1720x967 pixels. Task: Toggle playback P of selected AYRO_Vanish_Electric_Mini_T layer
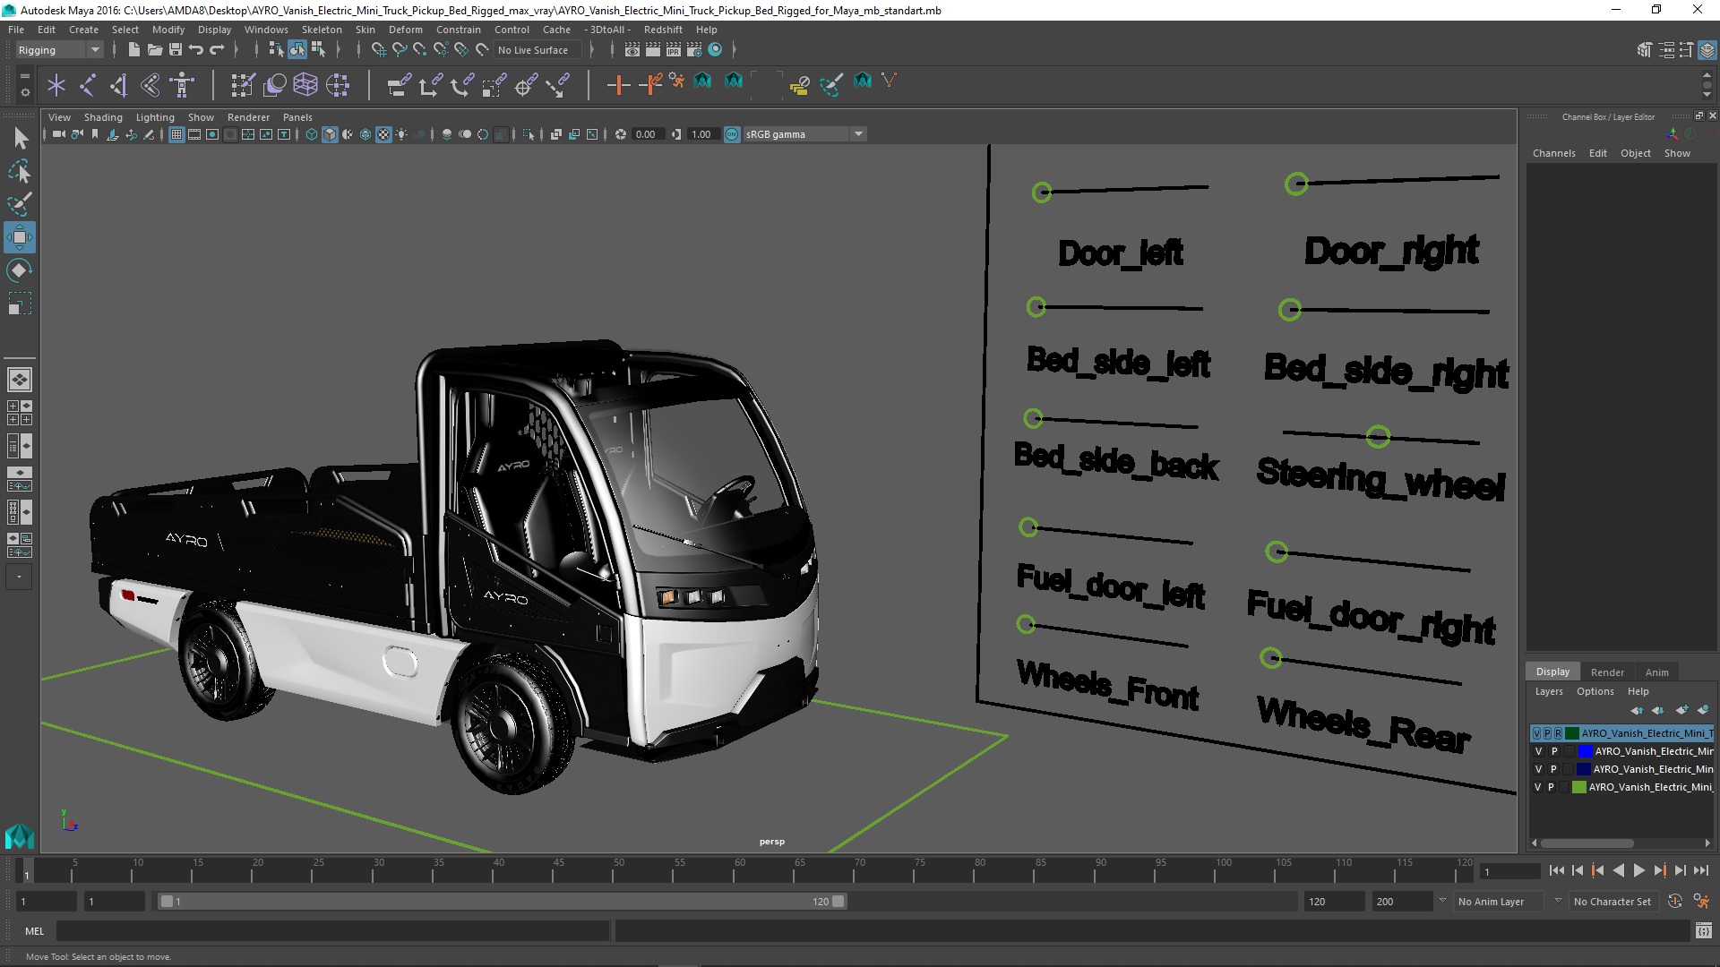pyautogui.click(x=1547, y=733)
